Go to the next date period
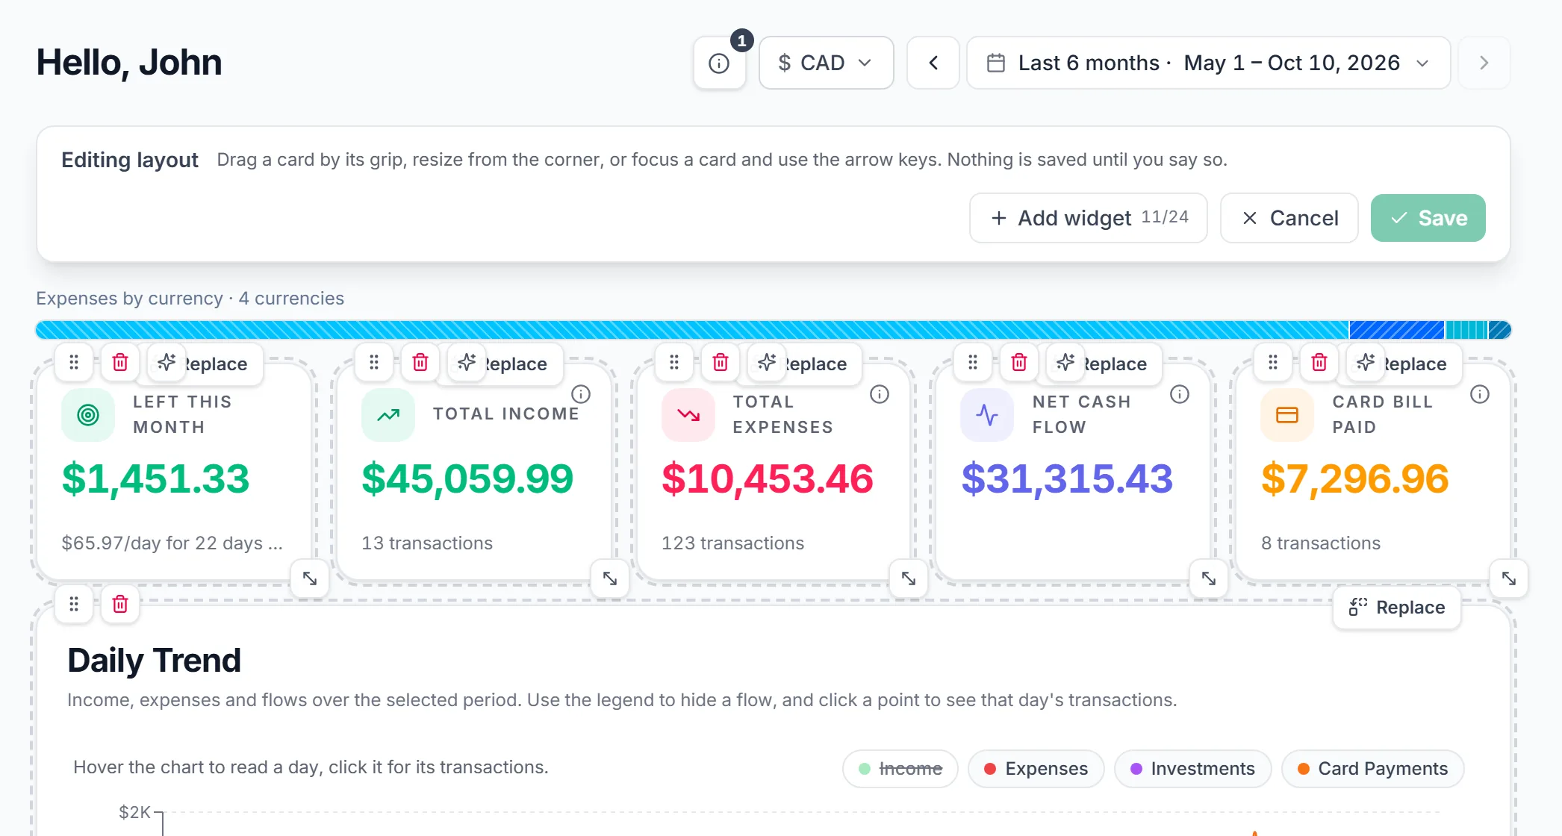The height and width of the screenshot is (836, 1562). click(1484, 63)
